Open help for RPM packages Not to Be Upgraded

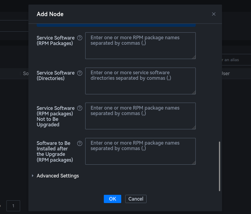pyautogui.click(x=80, y=108)
